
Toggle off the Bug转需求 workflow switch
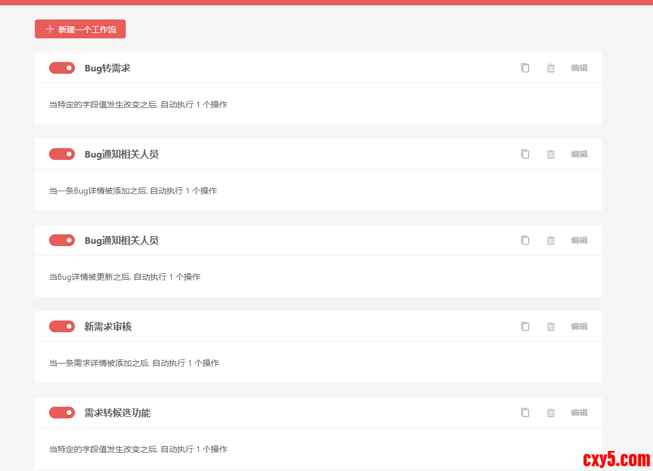click(62, 68)
